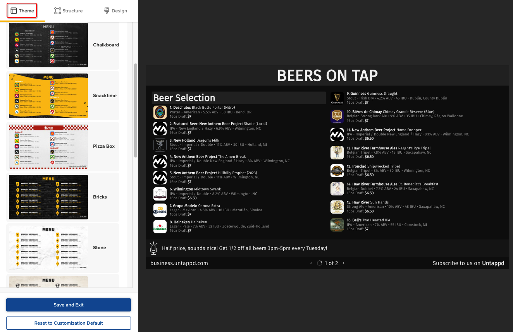Click the Pizza Box theme label
513x332 pixels.
[104, 146]
